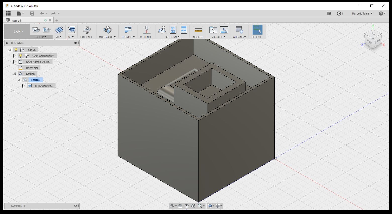Select [T1] Adaptive3 operation in browser
The image size is (392, 214).
click(44, 86)
